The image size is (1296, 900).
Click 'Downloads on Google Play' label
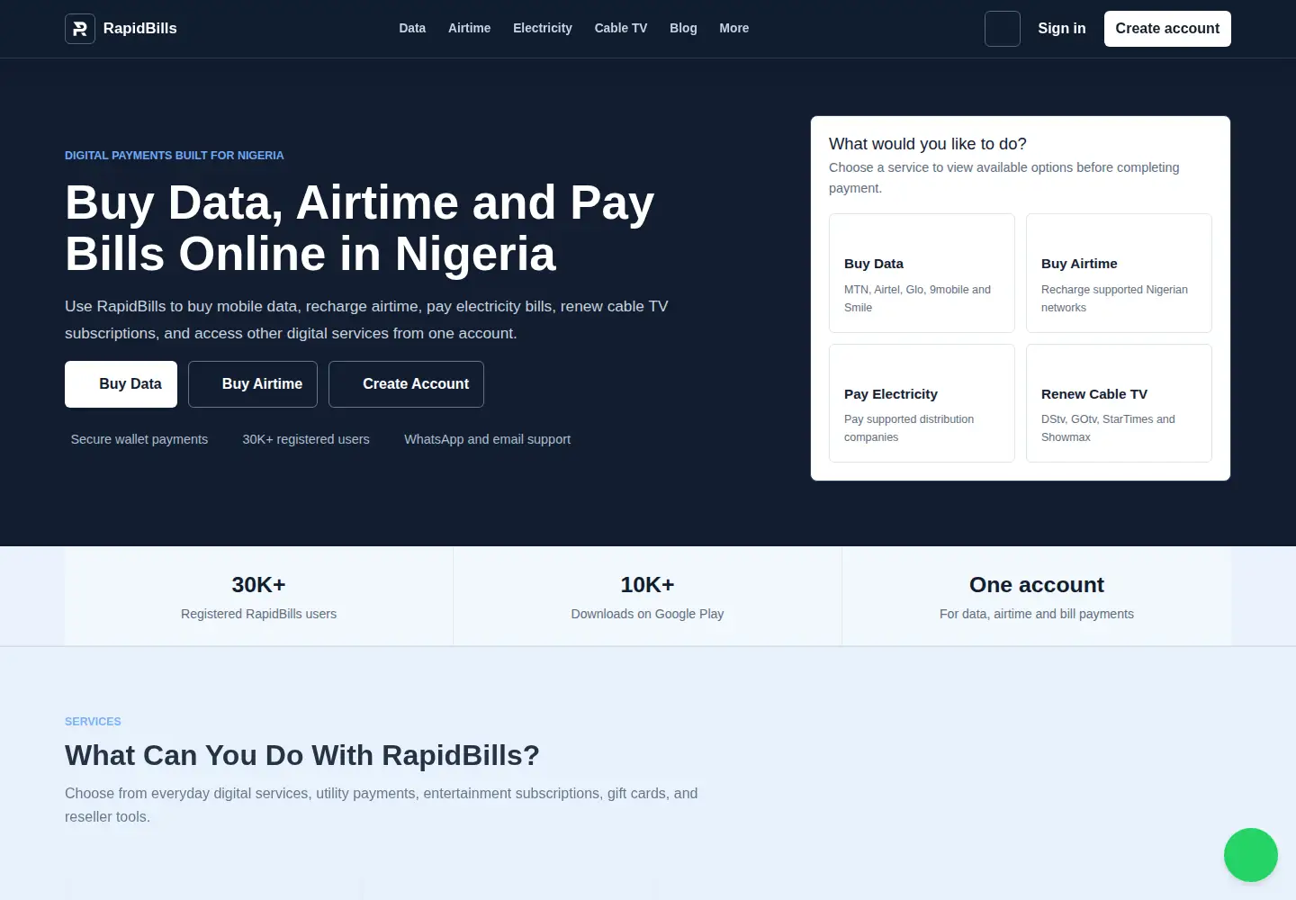click(647, 614)
